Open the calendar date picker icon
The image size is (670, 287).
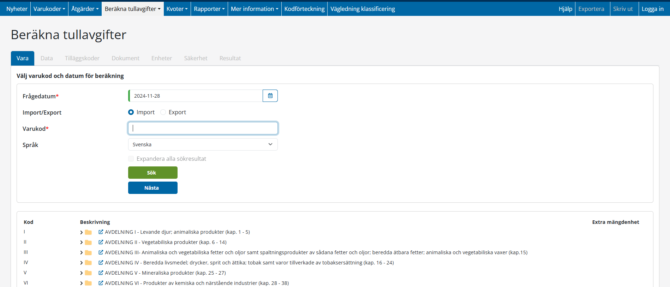tap(270, 96)
